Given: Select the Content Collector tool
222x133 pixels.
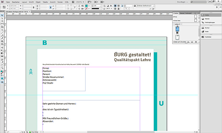Looking at the screenshot, I should pos(2,27).
